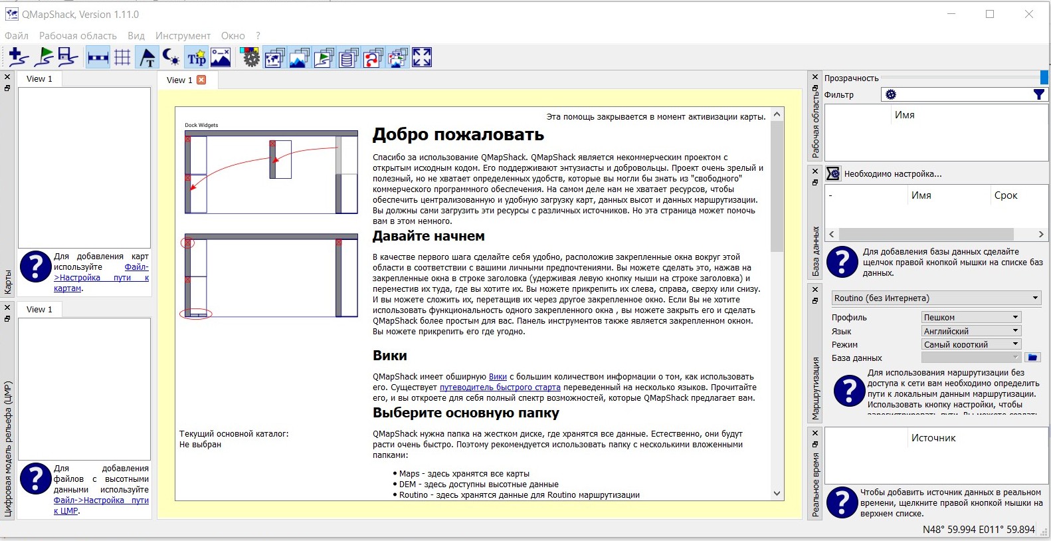Toggle the elevation DEM dock window button
The image size is (1051, 541).
[x=299, y=58]
